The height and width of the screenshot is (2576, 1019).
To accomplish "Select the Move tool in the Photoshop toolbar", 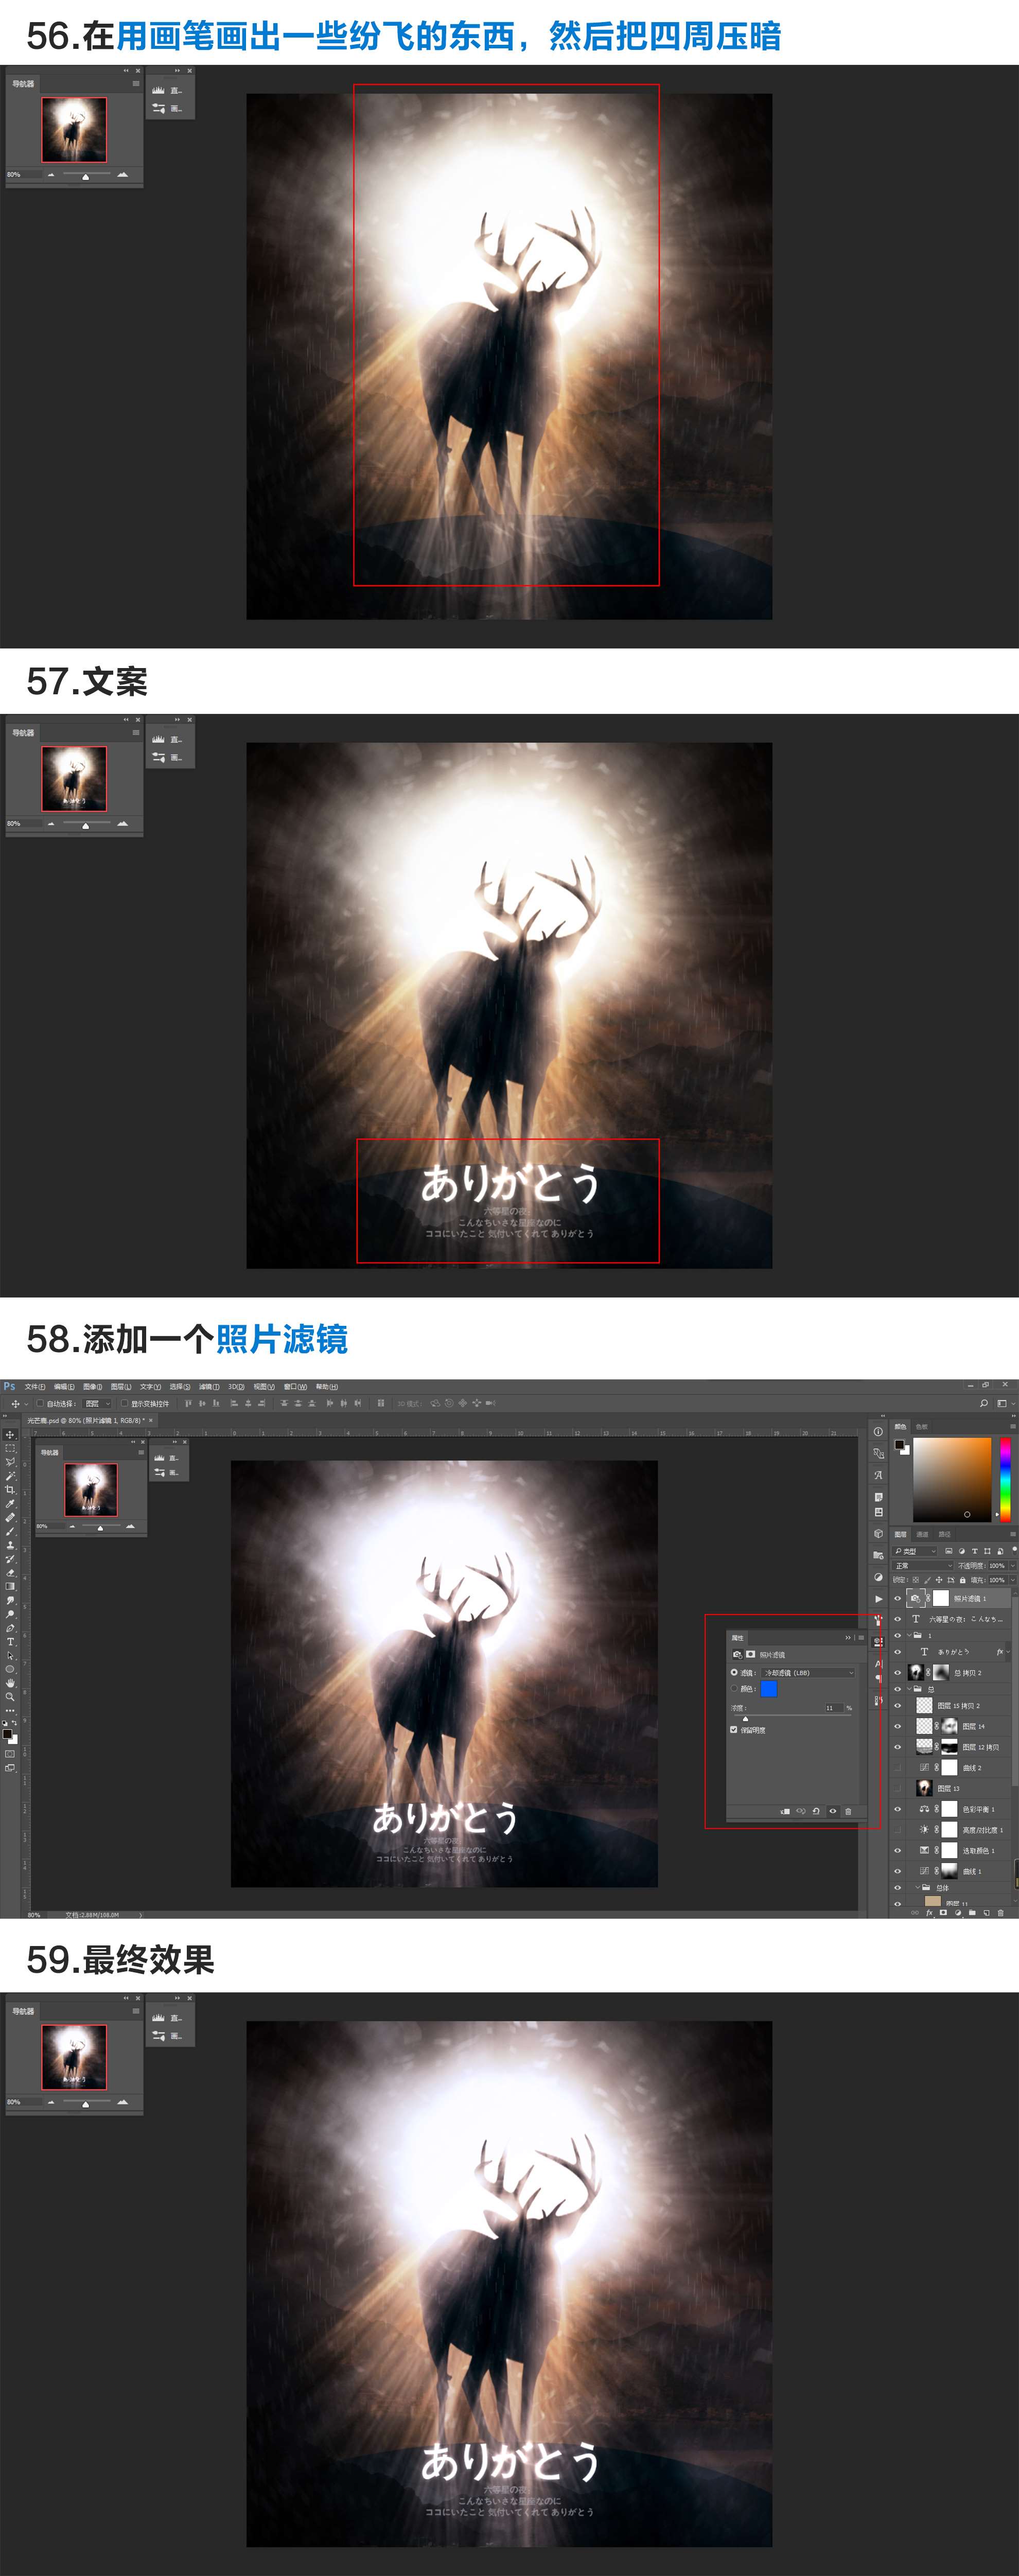I will point(10,1435).
